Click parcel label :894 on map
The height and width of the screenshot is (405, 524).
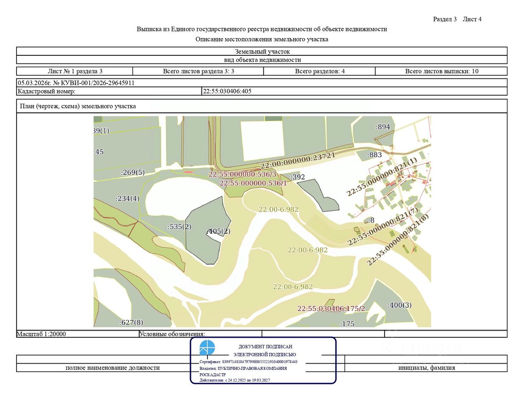pos(383,127)
